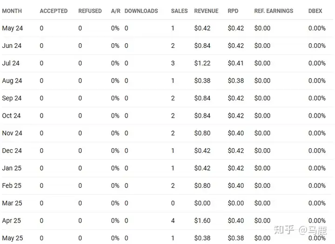Select the Mar 25 month row

(167, 203)
